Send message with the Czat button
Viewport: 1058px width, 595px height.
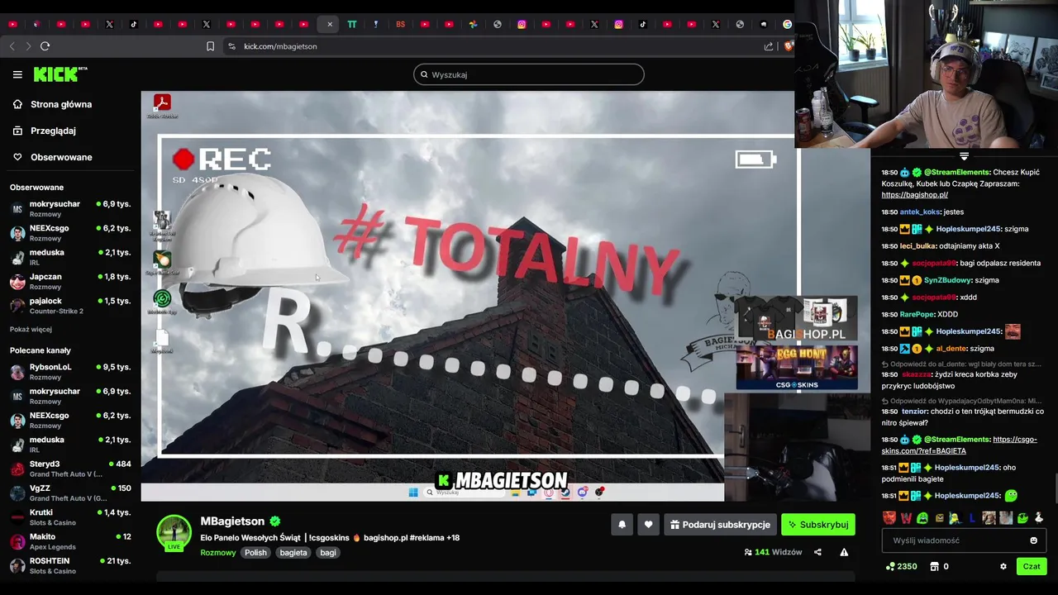click(x=1032, y=566)
